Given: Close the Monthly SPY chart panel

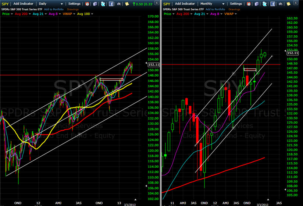Looking at the screenshot, I should pos(296,3).
